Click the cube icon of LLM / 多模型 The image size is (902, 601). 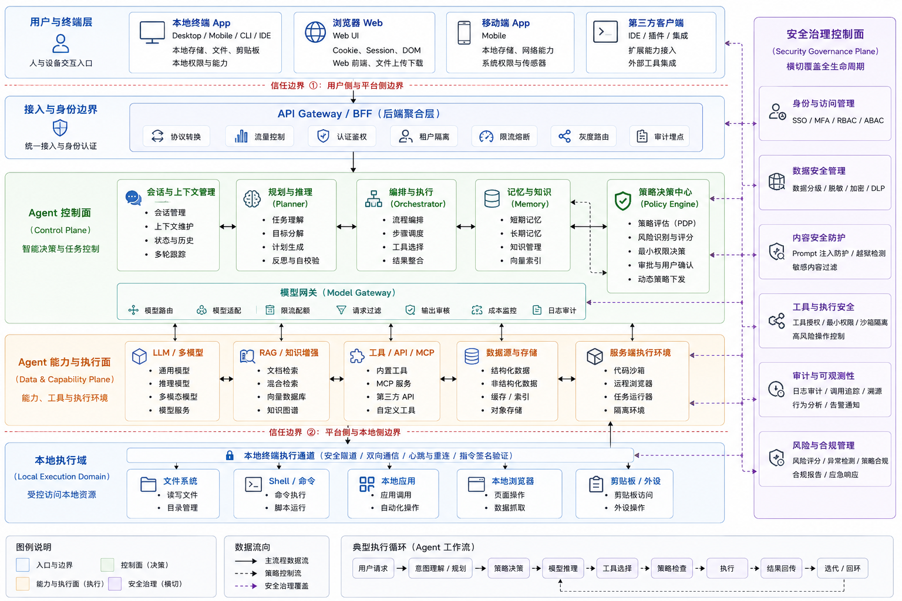pyautogui.click(x=139, y=356)
